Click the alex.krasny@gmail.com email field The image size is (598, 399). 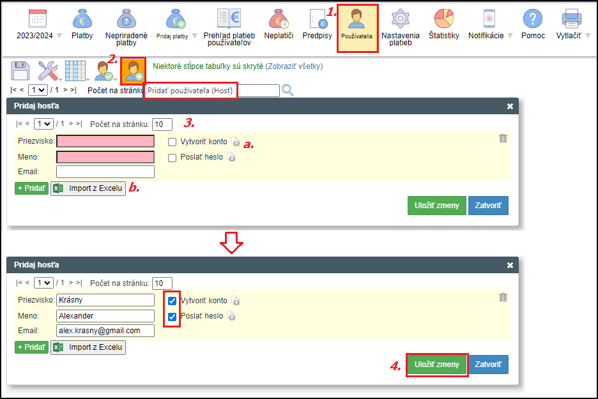[x=105, y=331]
